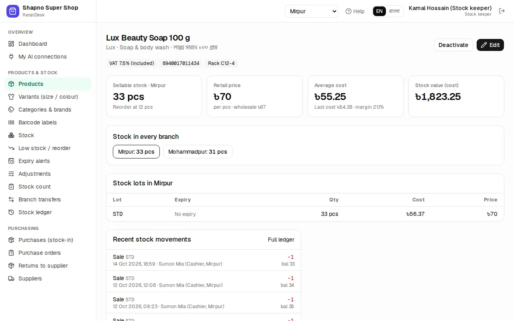The height and width of the screenshot is (321, 514).
Task: Click the Stock count clipboard icon
Action: click(11, 187)
